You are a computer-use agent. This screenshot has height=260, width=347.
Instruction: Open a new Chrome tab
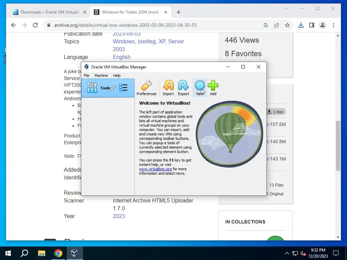tap(179, 13)
